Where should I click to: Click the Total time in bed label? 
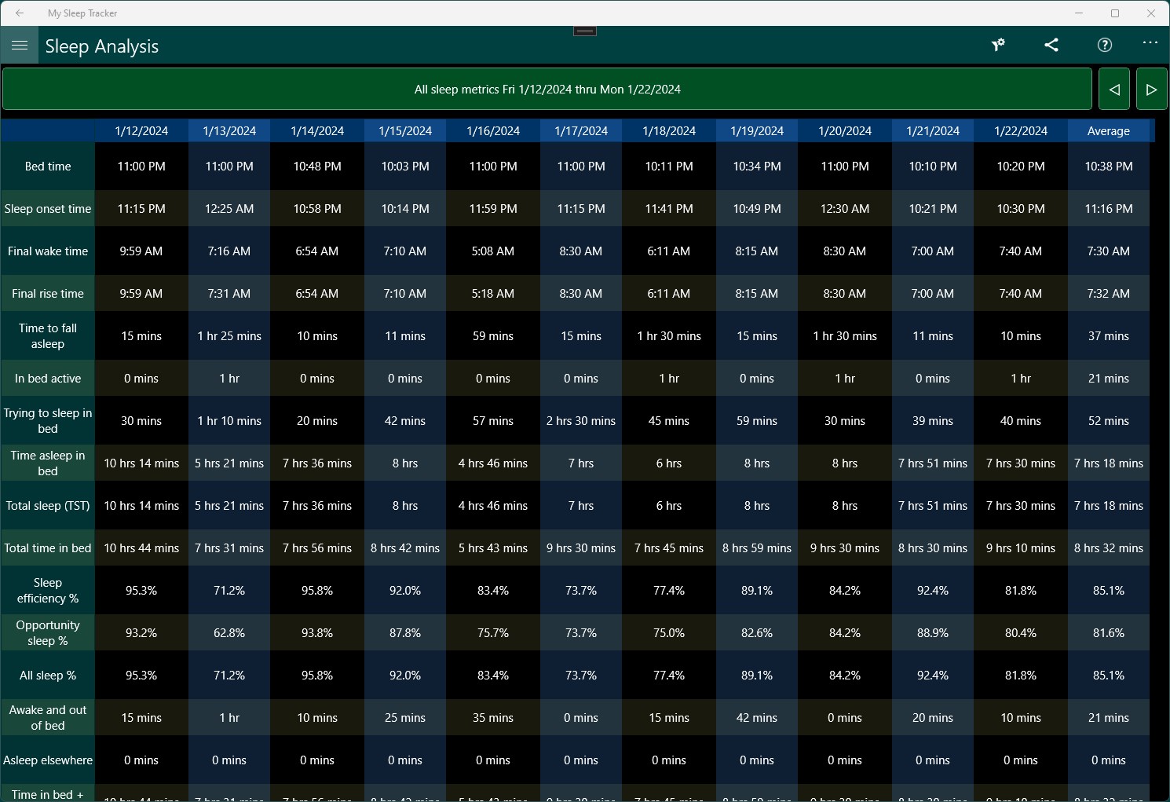(48, 548)
